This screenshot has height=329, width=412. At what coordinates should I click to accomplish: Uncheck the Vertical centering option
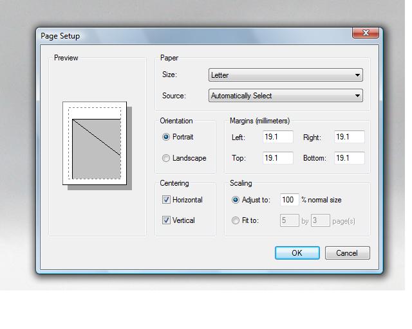click(x=166, y=220)
